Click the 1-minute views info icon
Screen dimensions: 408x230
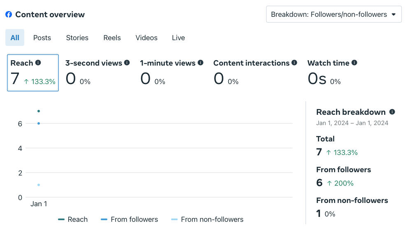tap(201, 63)
